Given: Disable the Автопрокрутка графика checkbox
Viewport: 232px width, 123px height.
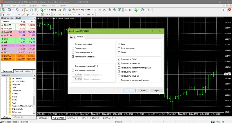Looking at the screenshot, I should 73,57.
